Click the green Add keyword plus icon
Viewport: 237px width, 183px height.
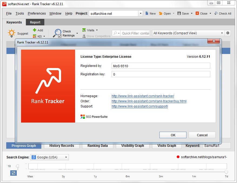point(34,30)
